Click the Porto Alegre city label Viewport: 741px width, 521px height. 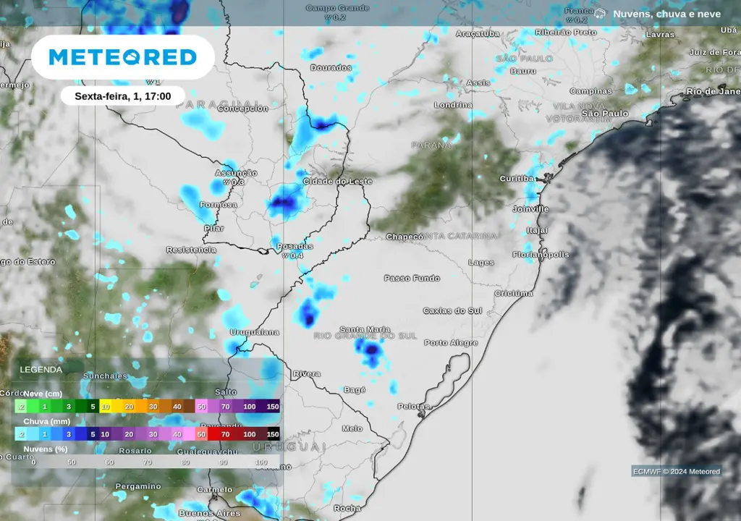coord(451,343)
